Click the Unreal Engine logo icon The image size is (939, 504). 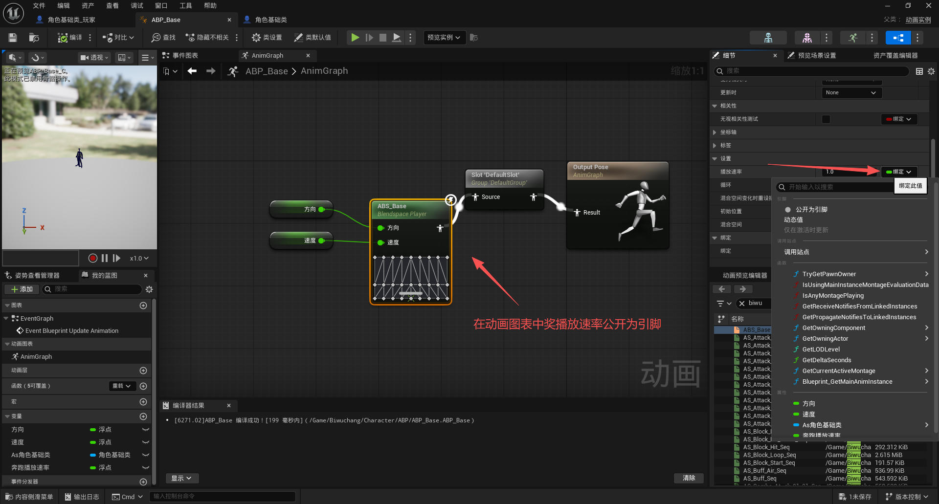(x=13, y=13)
